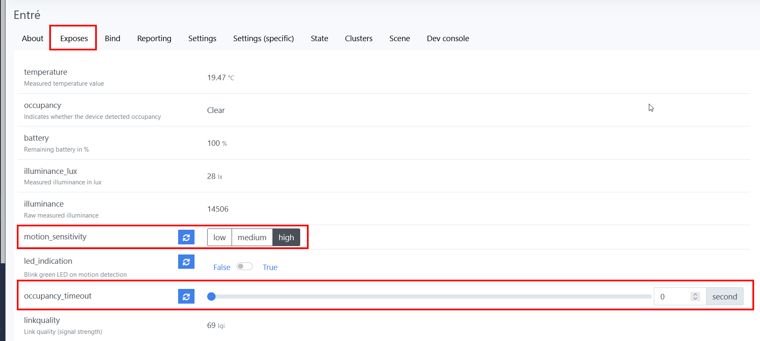Toggle the led_indication switch
The image size is (760, 341).
coord(245,266)
